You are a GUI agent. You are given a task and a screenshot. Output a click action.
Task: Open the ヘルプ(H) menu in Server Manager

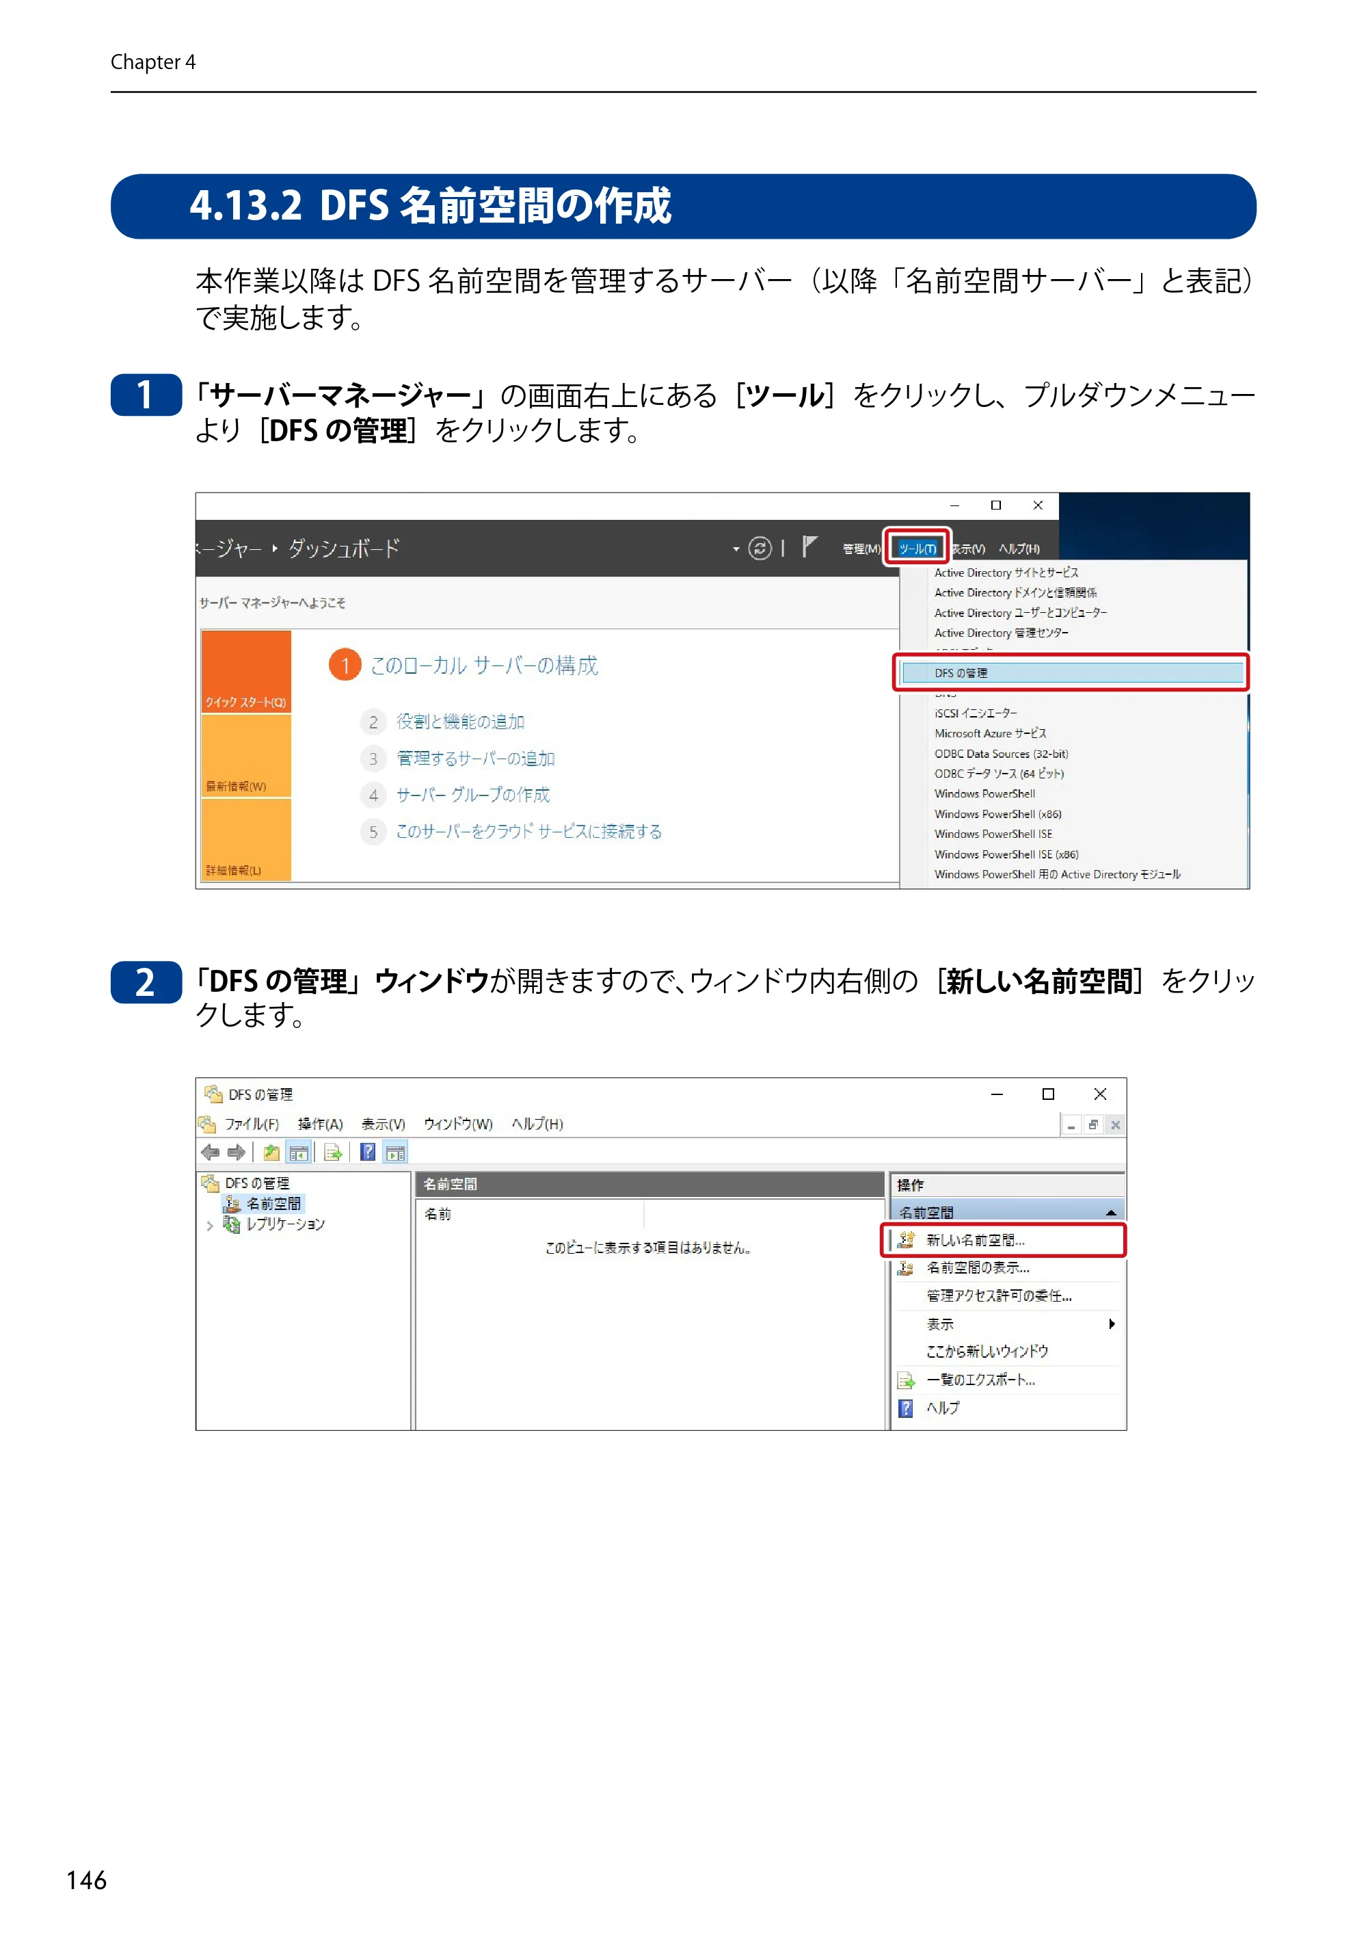pos(1019,549)
